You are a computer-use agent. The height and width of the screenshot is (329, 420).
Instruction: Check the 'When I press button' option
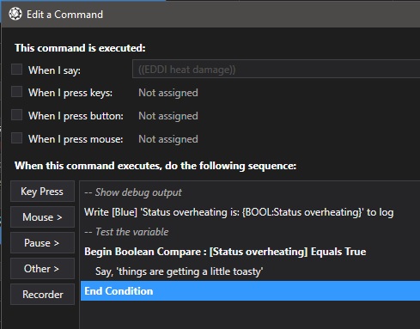pyautogui.click(x=16, y=115)
